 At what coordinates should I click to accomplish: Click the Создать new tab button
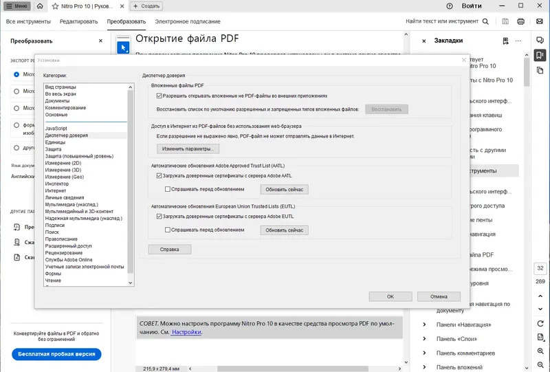(x=146, y=6)
